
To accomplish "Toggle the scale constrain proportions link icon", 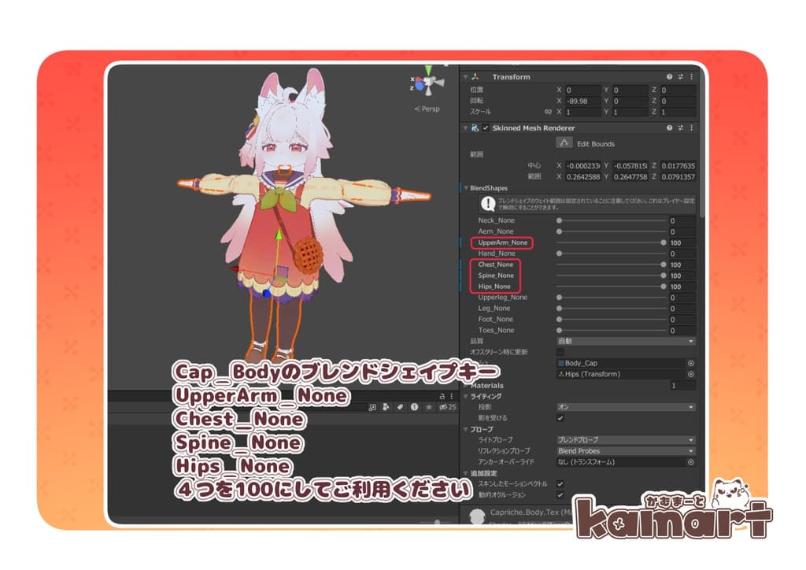I will [x=548, y=112].
